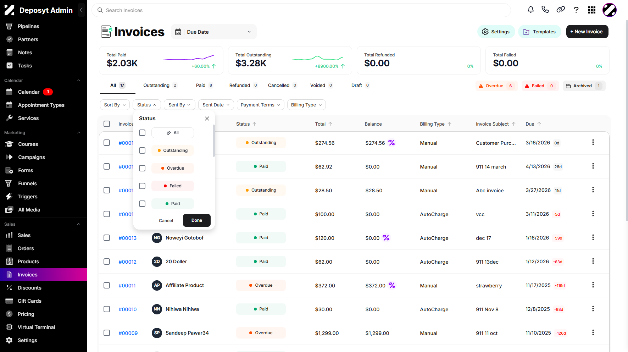Collapse sidebar with arrow near logo
This screenshot has width=628, height=352.
(x=81, y=10)
